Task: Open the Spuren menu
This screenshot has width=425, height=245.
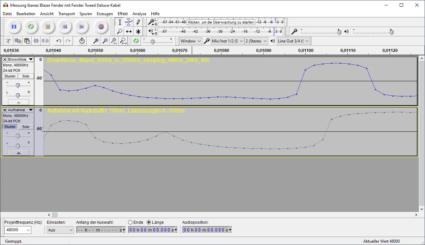Action: point(86,14)
